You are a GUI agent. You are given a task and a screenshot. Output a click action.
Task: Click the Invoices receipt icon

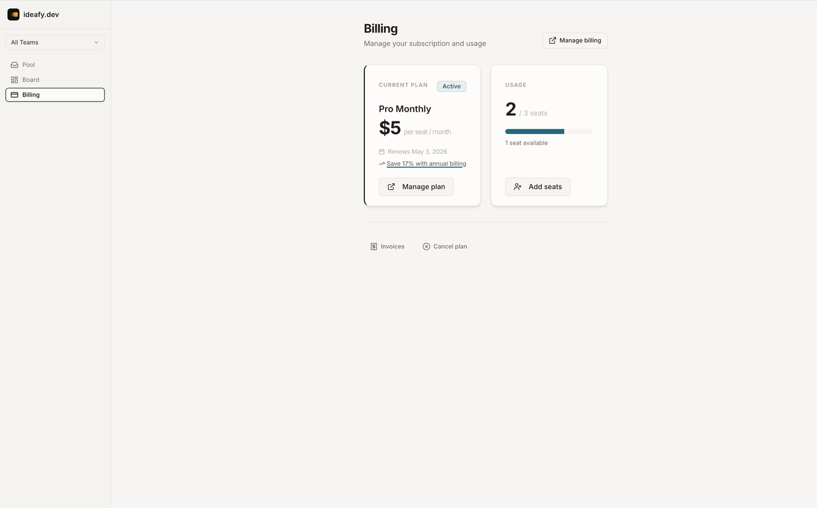[373, 246]
